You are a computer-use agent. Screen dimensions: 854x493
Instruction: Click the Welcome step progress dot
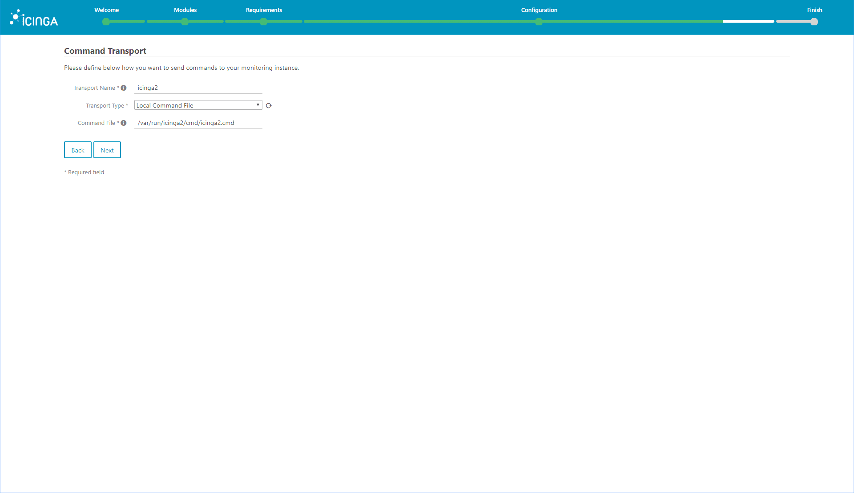[x=106, y=21]
